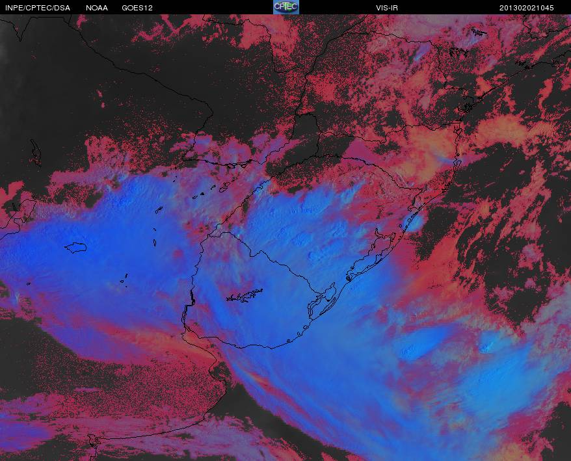Click the NOAA label in the header

point(97,8)
